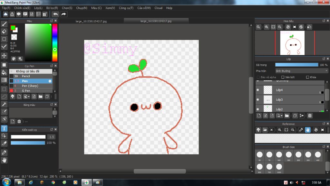Select the Dot tool
This screenshot has width=330, height=186.
(x=4, y=47)
